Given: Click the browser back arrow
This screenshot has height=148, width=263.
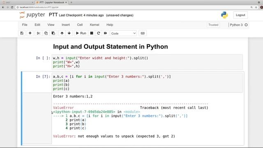Looking at the screenshot, I should coord(3,7).
